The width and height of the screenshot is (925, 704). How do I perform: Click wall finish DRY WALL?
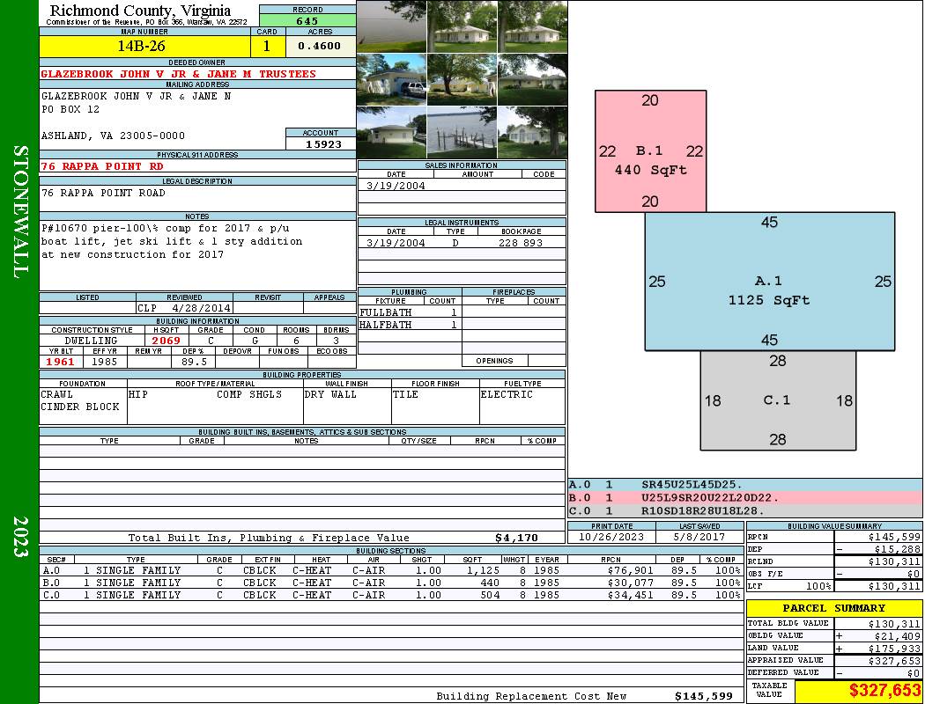point(330,394)
